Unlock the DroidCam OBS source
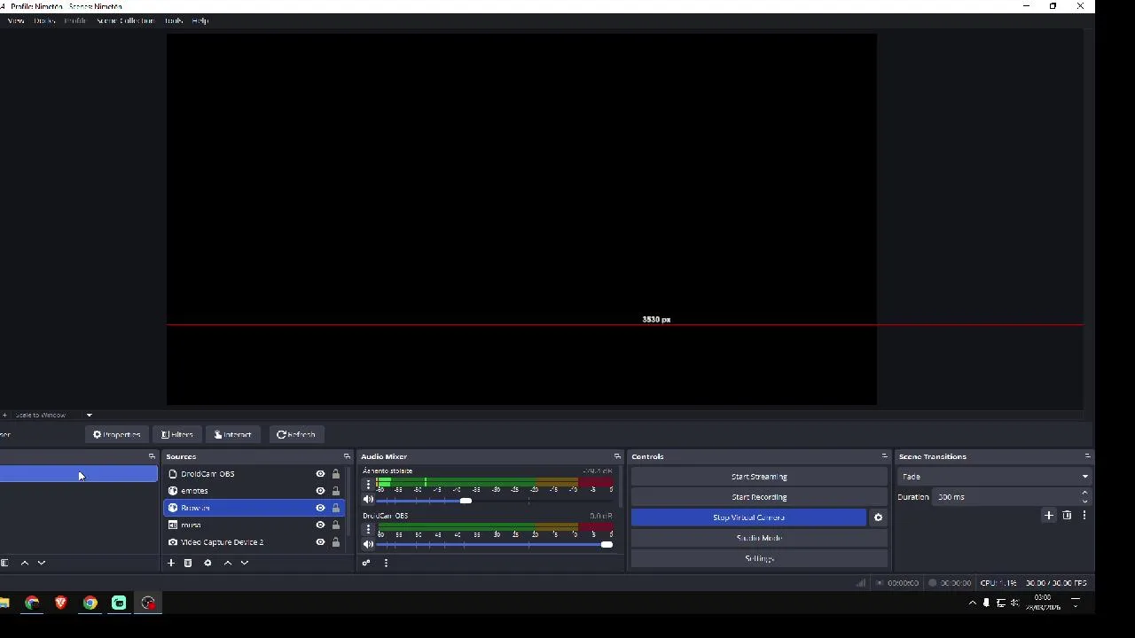 [x=335, y=474]
